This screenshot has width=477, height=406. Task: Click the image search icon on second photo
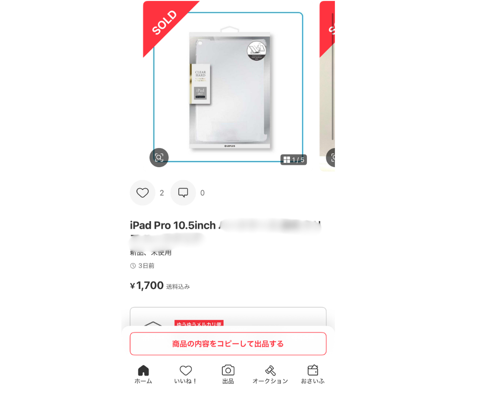click(x=332, y=158)
